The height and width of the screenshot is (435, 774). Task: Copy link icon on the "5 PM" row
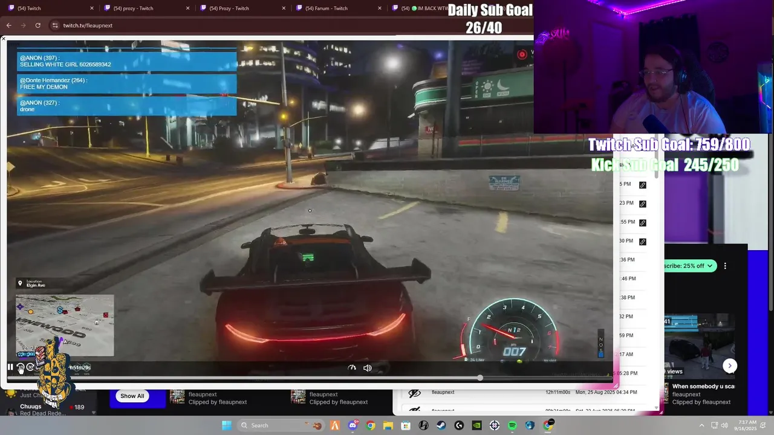tap(642, 185)
